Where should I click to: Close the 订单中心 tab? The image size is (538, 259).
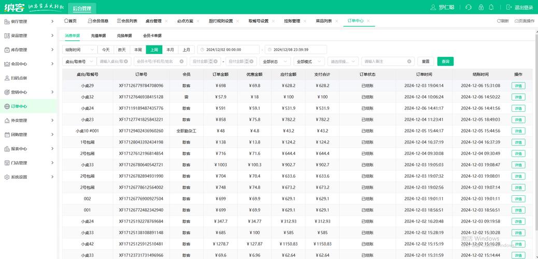368,21
